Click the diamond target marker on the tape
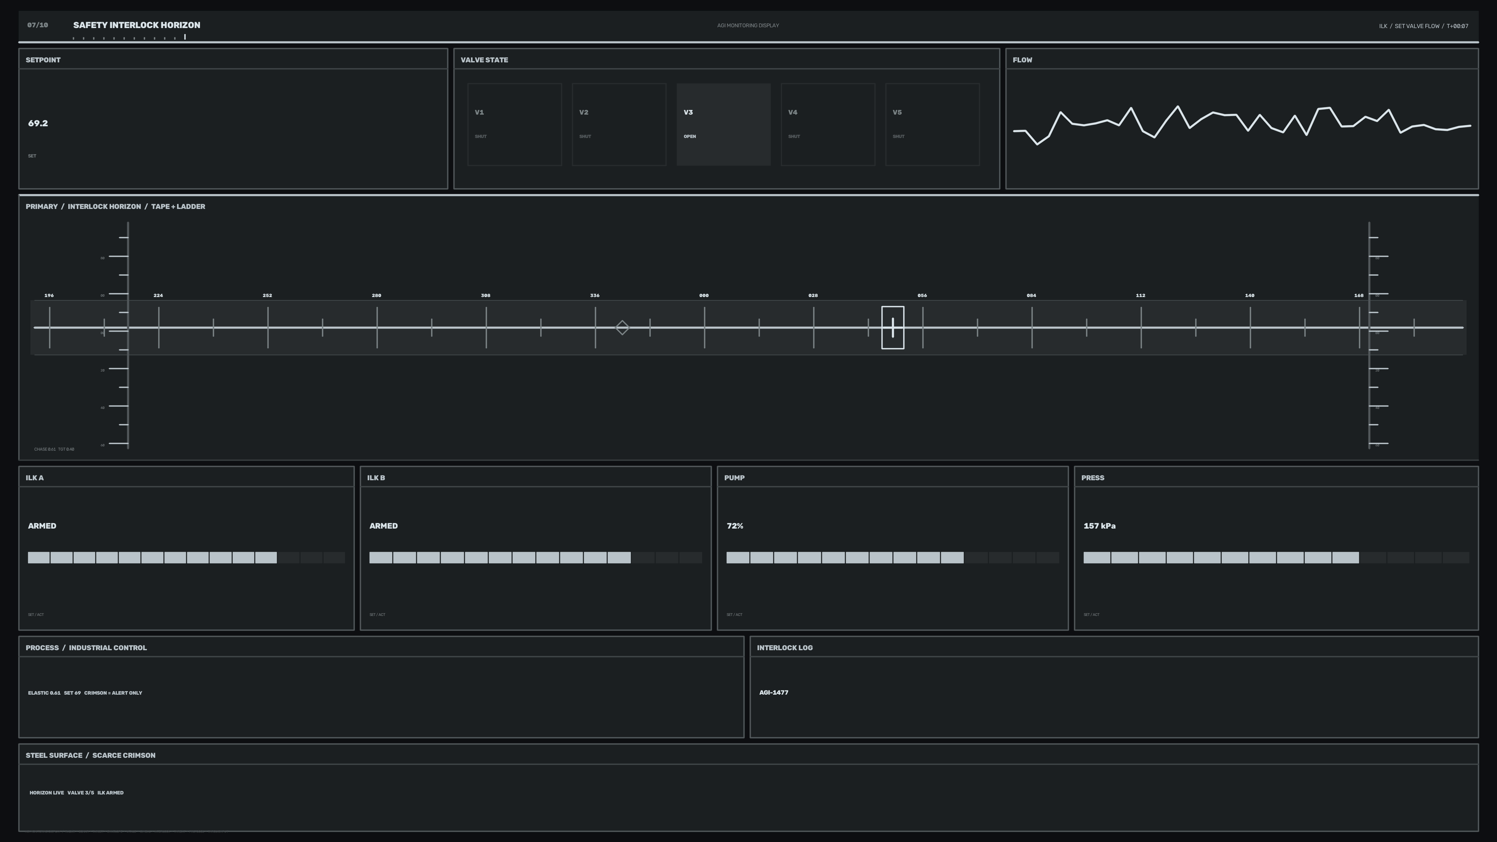The width and height of the screenshot is (1497, 842). click(622, 328)
